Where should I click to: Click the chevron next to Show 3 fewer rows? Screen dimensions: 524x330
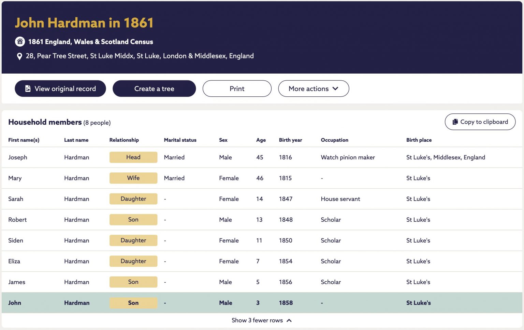289,320
